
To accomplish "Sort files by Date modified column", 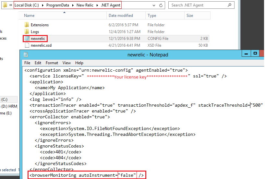I will (x=126, y=16).
